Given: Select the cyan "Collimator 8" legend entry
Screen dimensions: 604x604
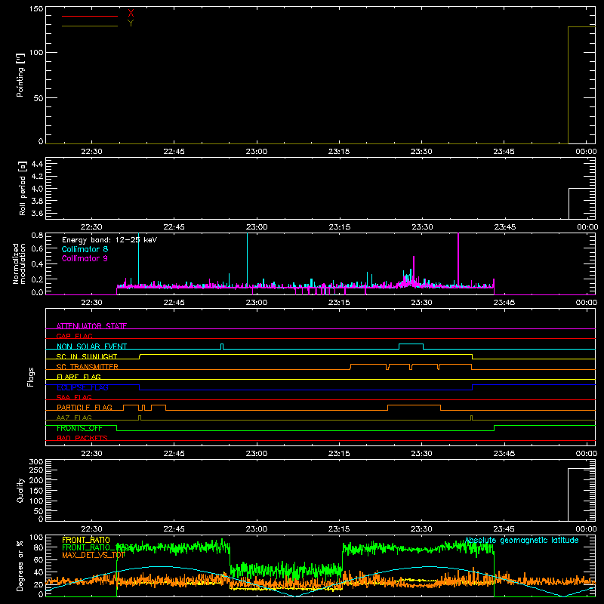Looking at the screenshot, I should click(x=85, y=249).
